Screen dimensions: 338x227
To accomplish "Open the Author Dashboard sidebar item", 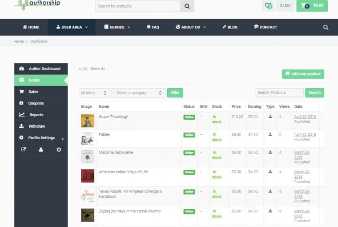I will tap(41, 69).
